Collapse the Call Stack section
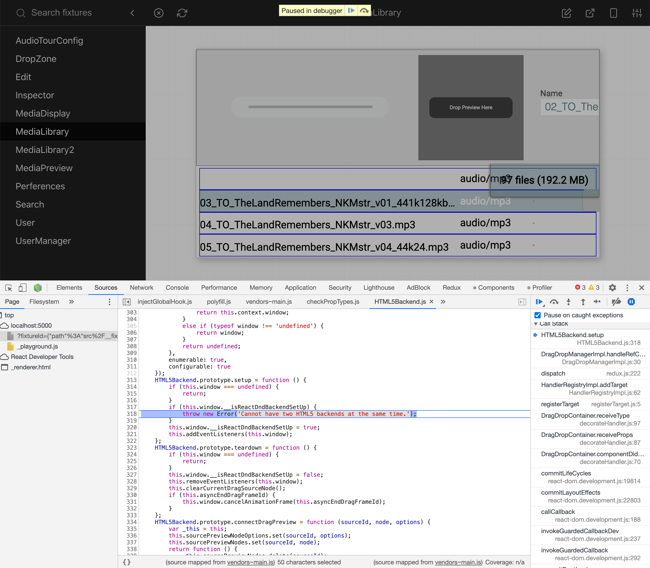This screenshot has width=650, height=568. point(536,324)
